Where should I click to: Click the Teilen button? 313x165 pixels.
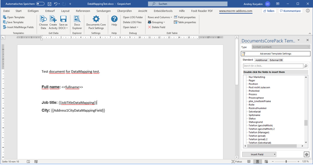(269, 11)
